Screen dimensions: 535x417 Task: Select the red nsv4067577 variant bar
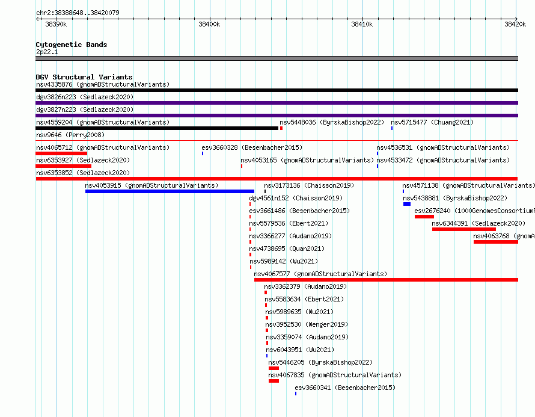click(x=387, y=280)
